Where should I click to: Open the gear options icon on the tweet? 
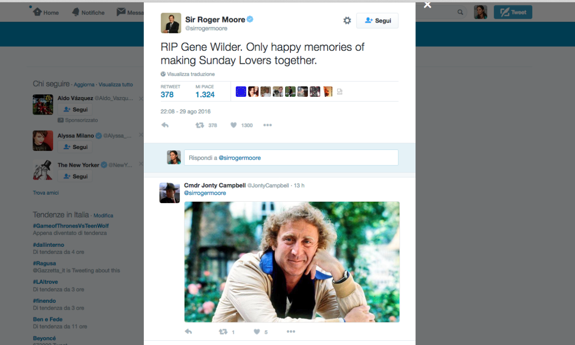(x=347, y=21)
